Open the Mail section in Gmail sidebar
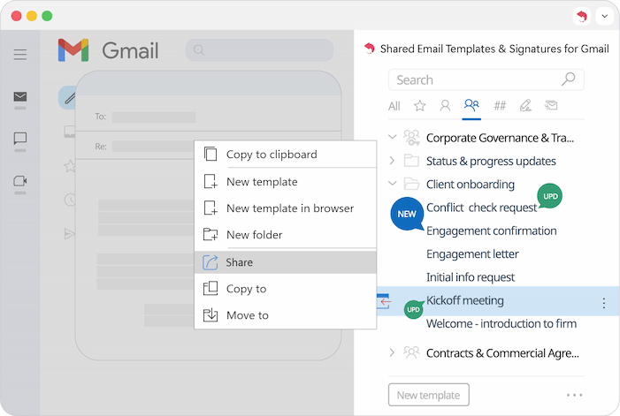 (20, 96)
